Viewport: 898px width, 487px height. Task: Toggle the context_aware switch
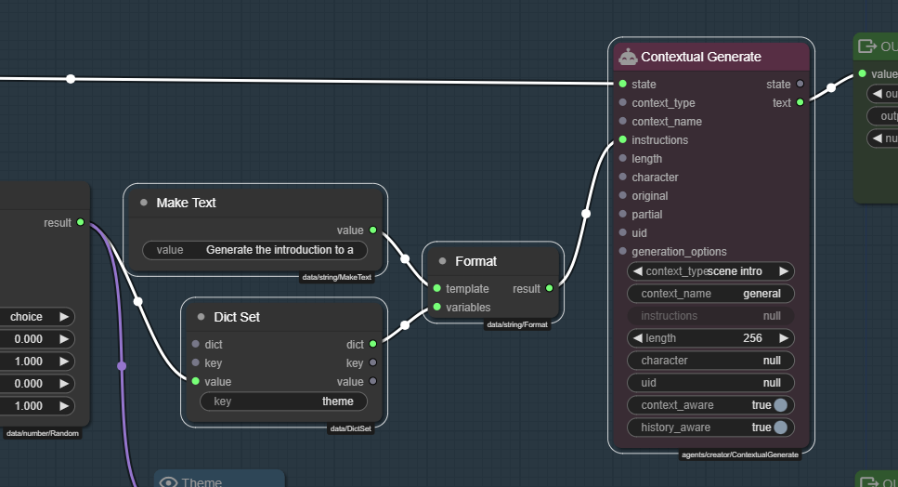[x=780, y=405]
